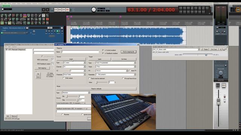Open Target Type dropdown (Track FX parameter)
This screenshot has width=241, height=135.
click(116, 63)
